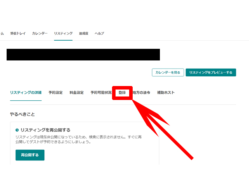Go to カレンダー in top navigation
The image size is (249, 186).
click(40, 33)
